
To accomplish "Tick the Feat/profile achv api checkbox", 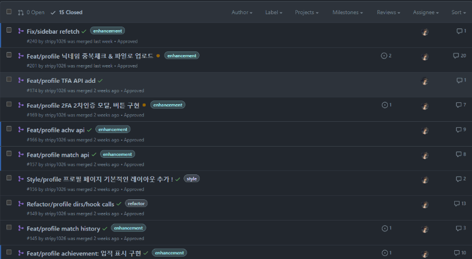I will [x=9, y=128].
